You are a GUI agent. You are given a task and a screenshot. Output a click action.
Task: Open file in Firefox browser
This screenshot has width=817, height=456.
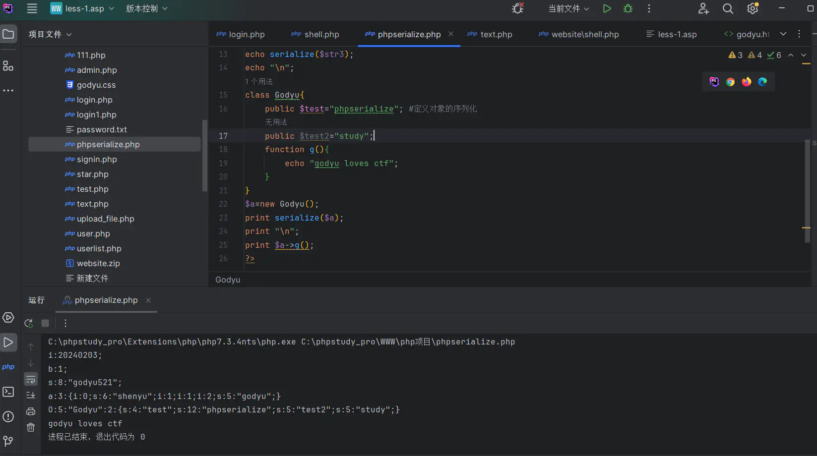click(x=747, y=82)
